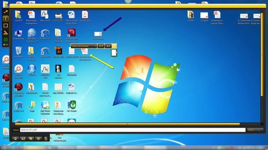Click the vertical scrollbar of the capture preview
This screenshot has width=268, height=150.
[x=262, y=55]
